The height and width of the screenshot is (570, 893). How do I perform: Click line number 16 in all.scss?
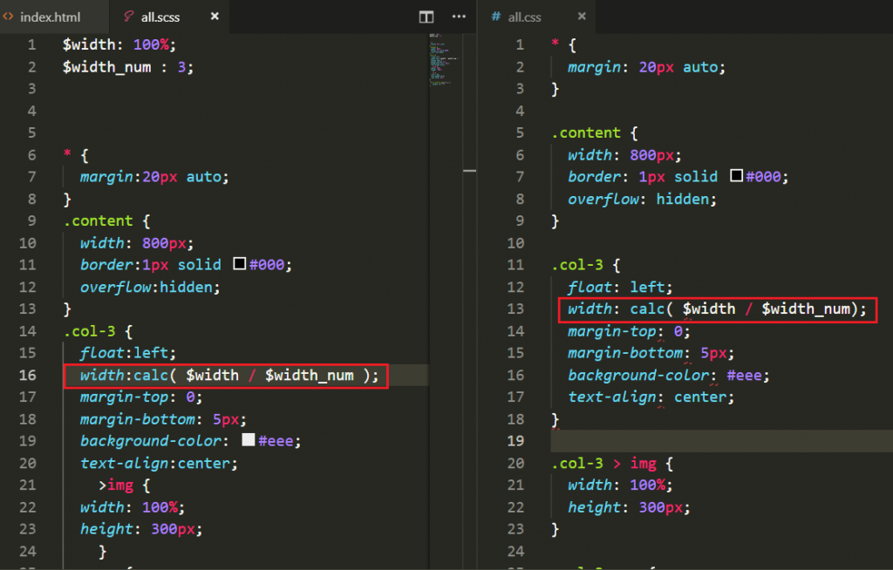(x=27, y=376)
